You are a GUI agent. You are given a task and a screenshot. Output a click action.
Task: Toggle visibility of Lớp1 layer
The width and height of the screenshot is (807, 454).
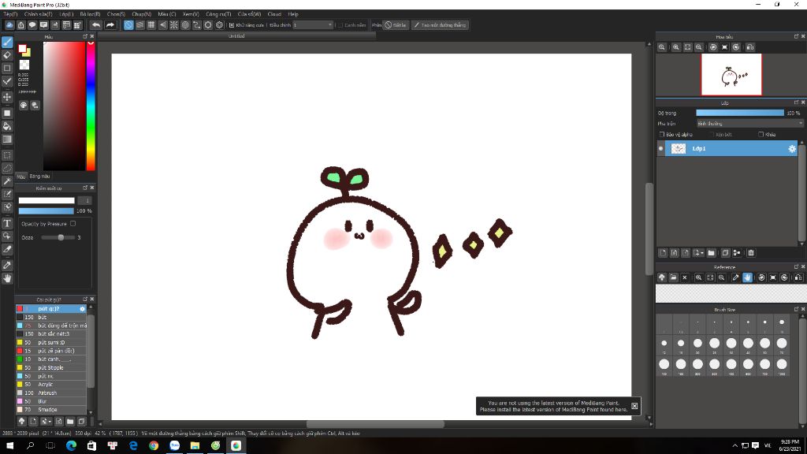(x=661, y=149)
